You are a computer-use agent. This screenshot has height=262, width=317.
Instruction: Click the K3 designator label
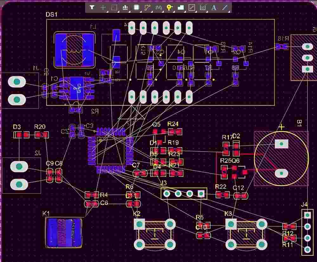pyautogui.click(x=228, y=213)
